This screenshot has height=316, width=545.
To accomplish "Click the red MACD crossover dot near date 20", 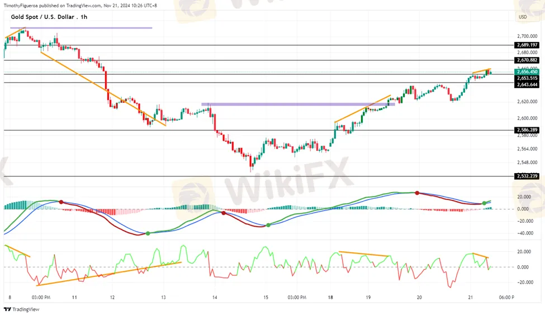I will [x=417, y=193].
